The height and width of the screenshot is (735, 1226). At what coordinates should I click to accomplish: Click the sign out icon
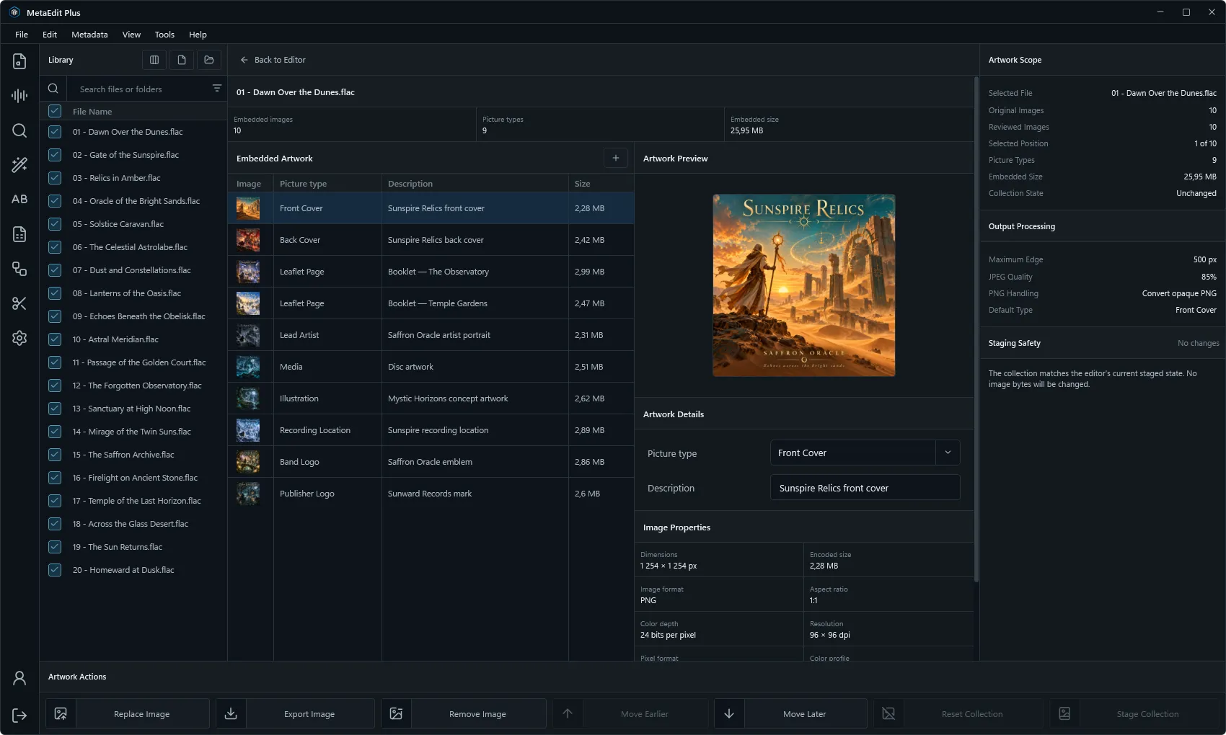(19, 716)
